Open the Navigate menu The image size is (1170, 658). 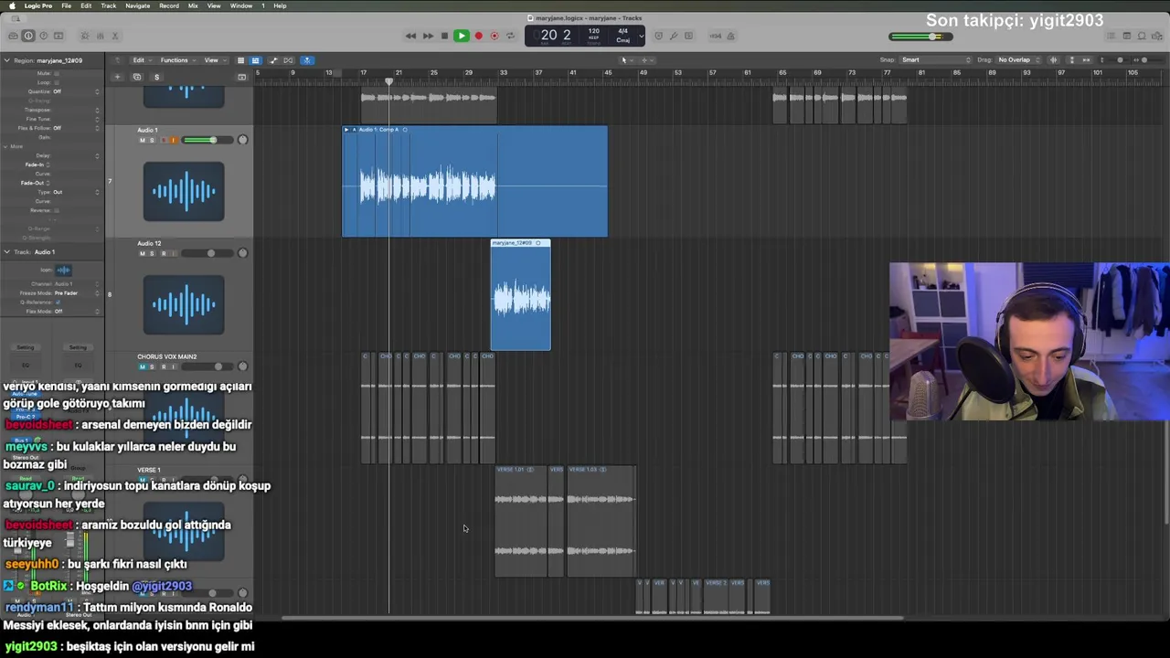pos(138,5)
